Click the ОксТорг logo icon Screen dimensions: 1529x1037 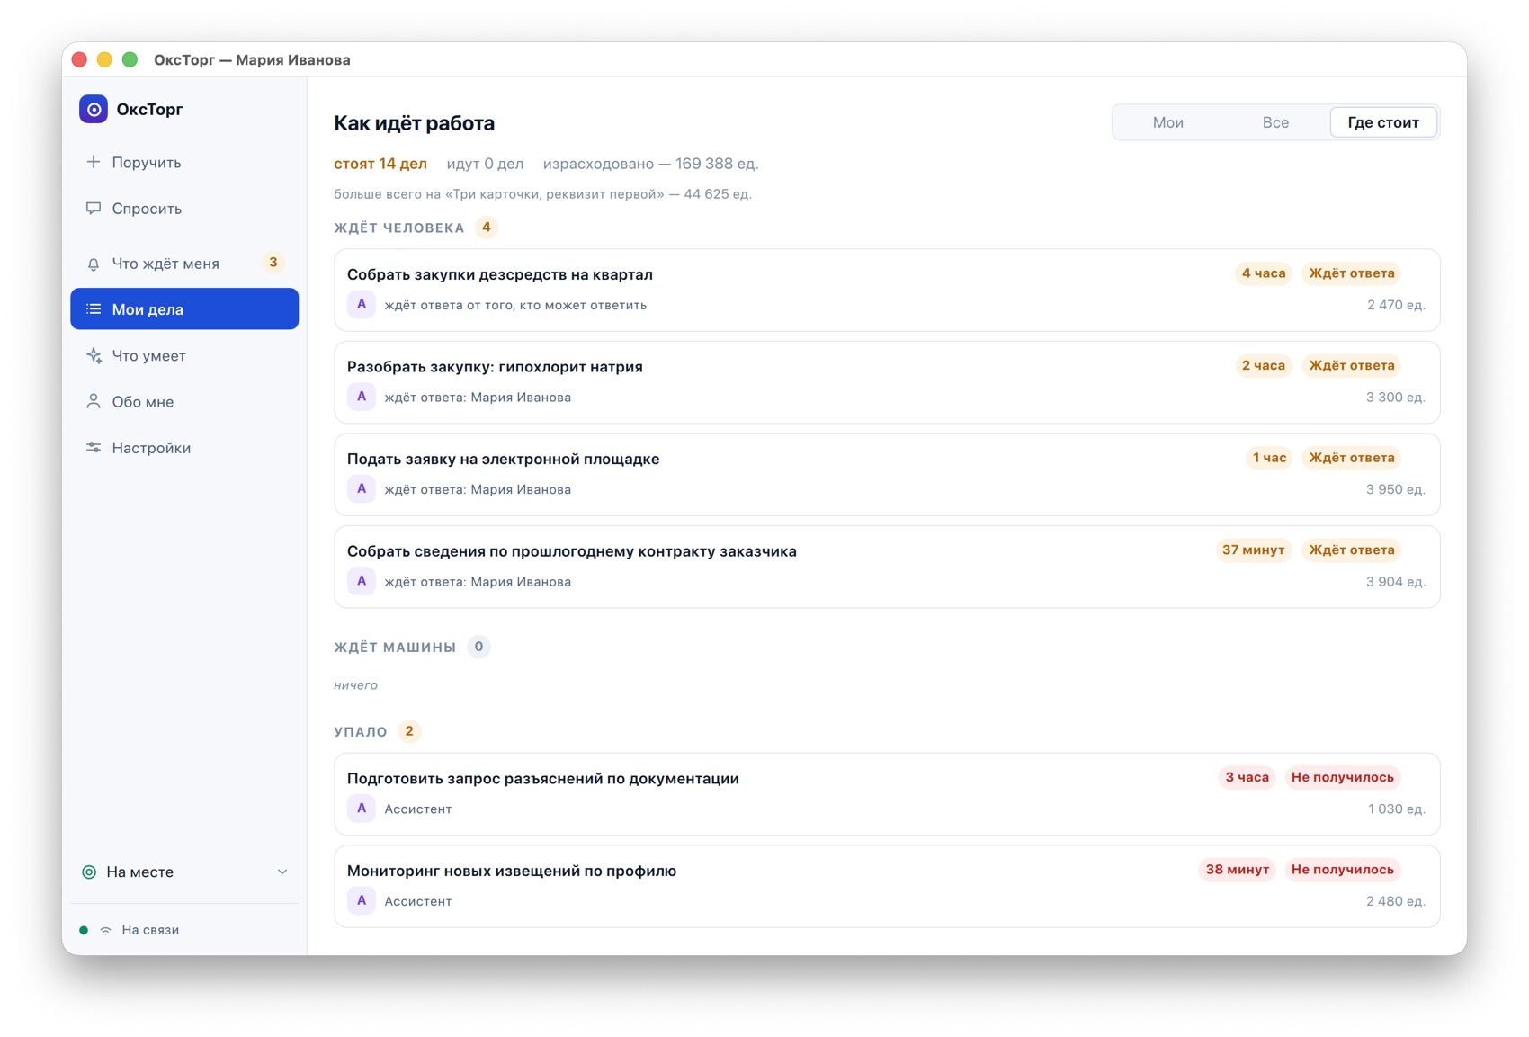point(94,109)
